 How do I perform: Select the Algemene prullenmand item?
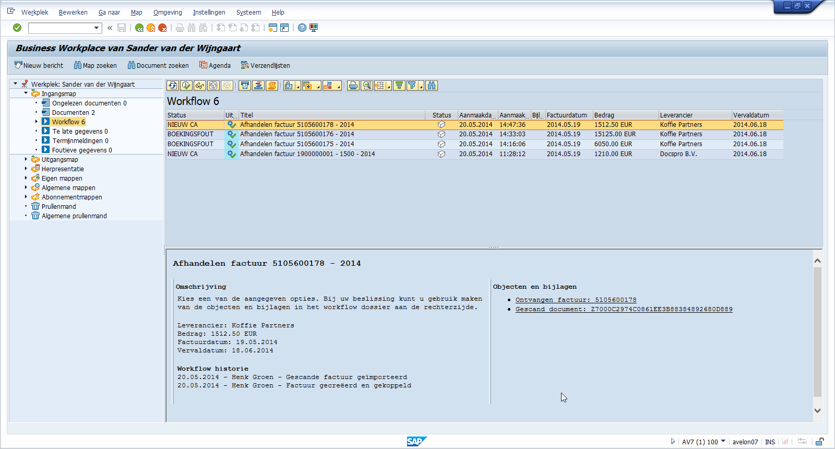click(74, 216)
